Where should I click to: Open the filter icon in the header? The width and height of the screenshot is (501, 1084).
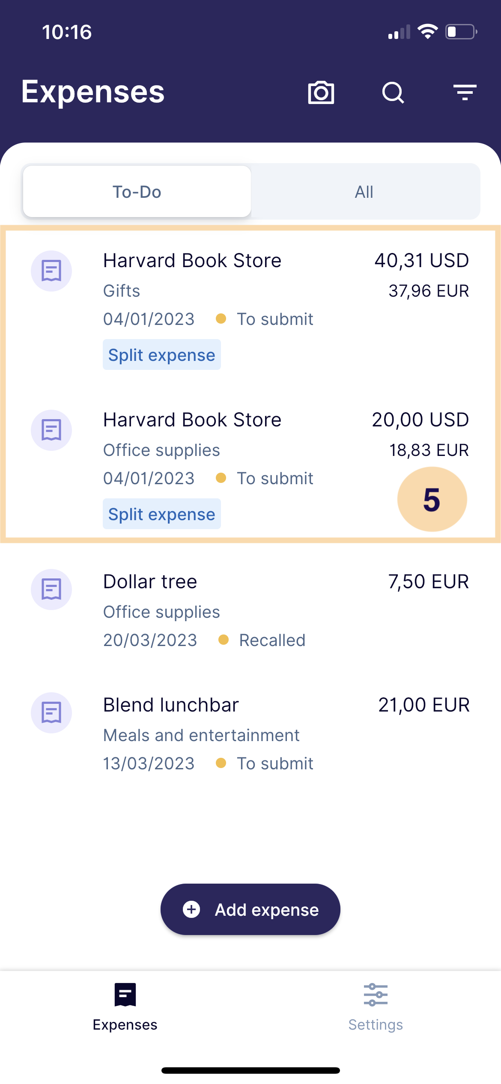(x=465, y=92)
